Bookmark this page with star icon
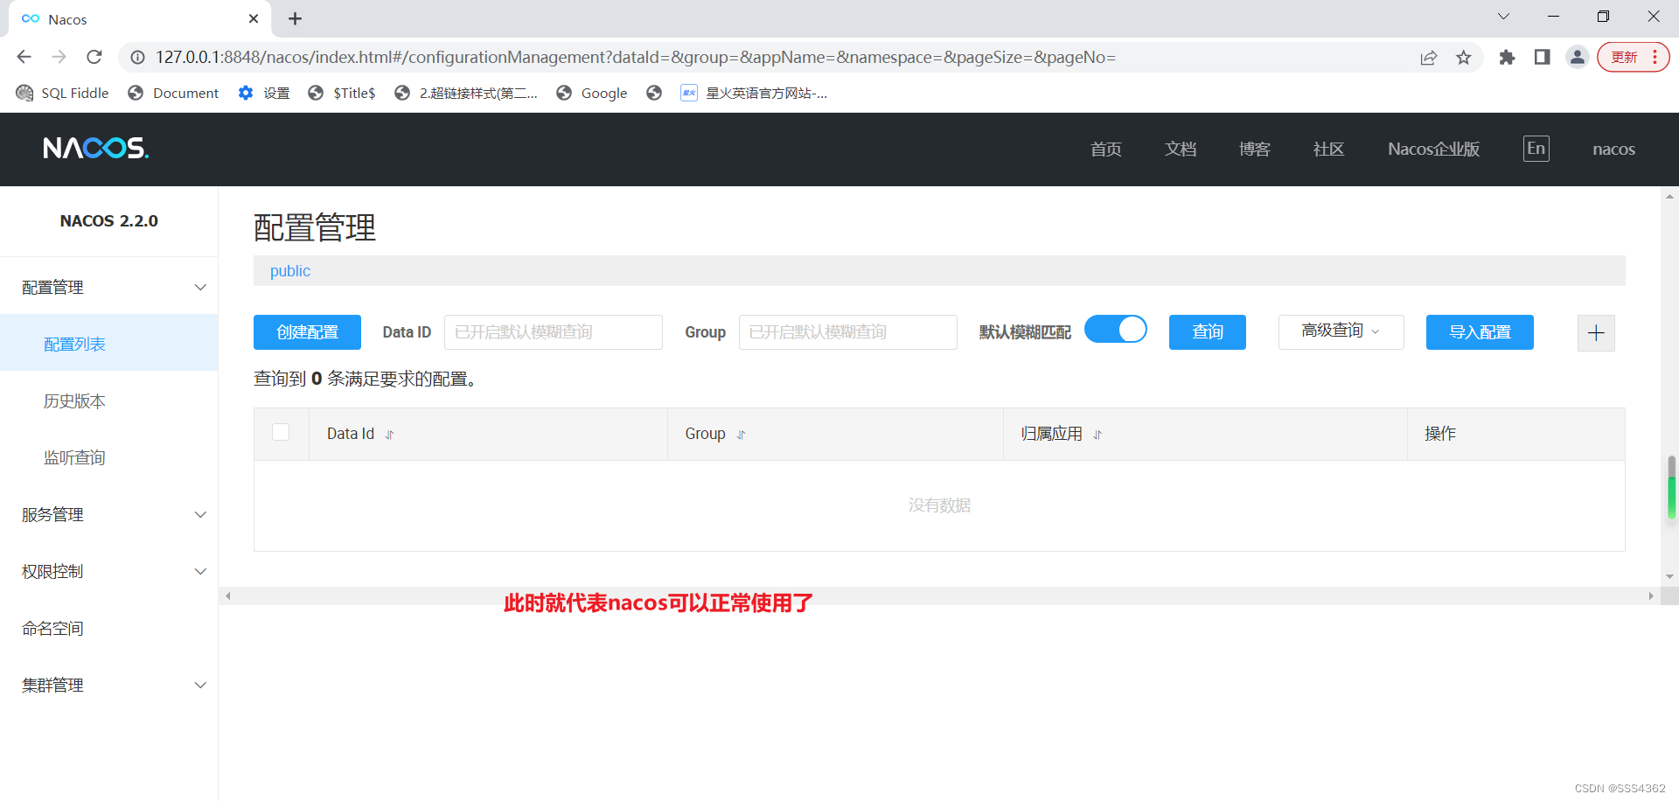The image size is (1679, 801). tap(1463, 58)
